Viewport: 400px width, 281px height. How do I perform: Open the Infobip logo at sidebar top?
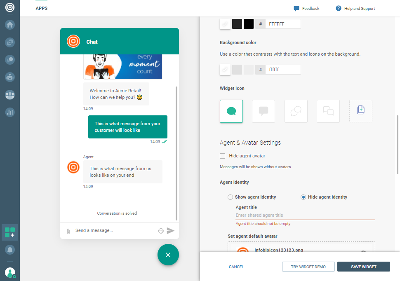pyautogui.click(x=10, y=7)
